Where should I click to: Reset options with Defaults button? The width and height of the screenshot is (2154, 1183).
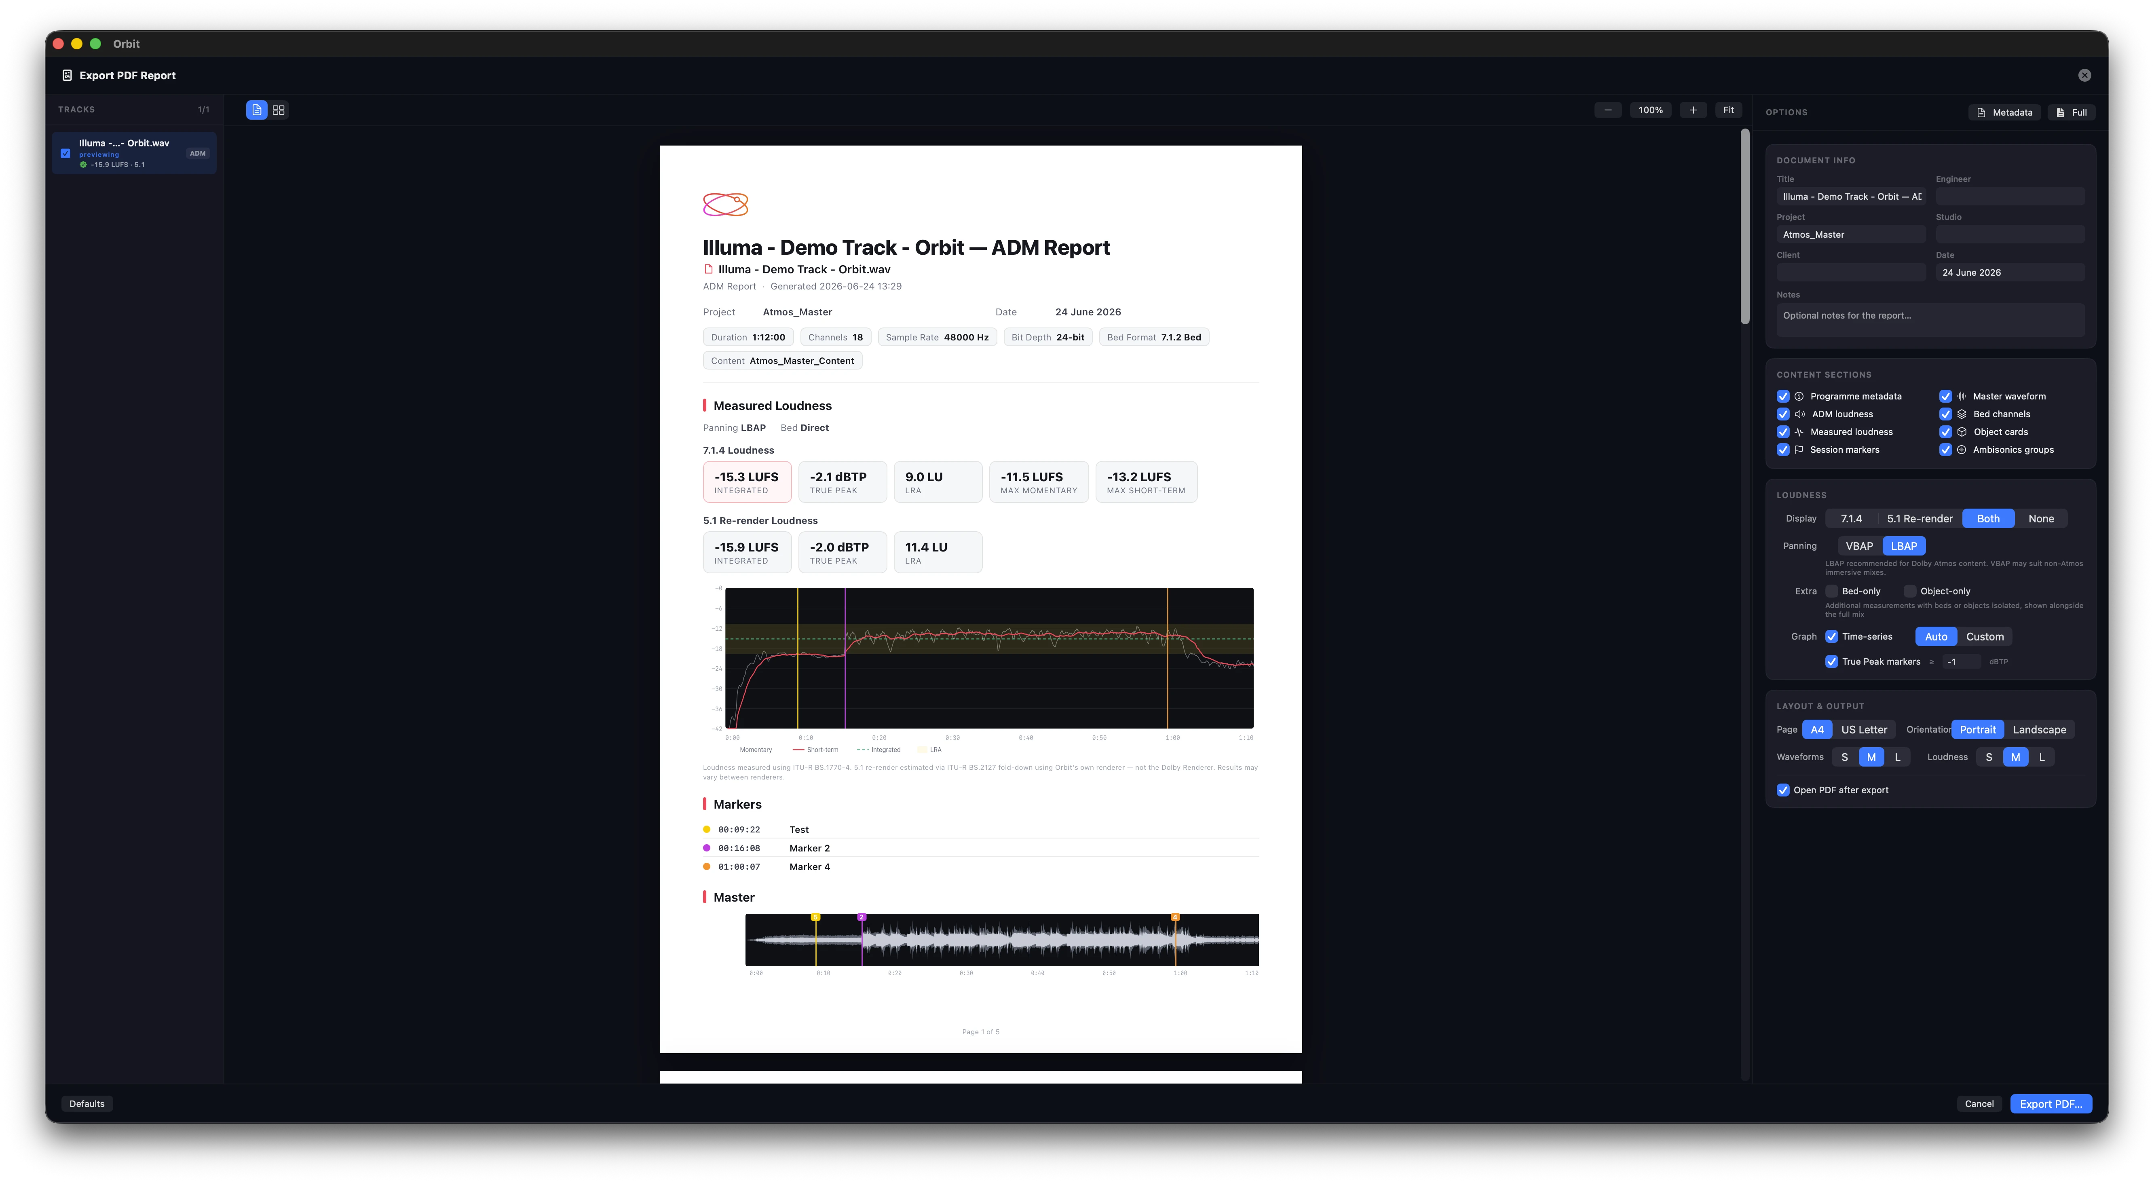click(x=87, y=1104)
